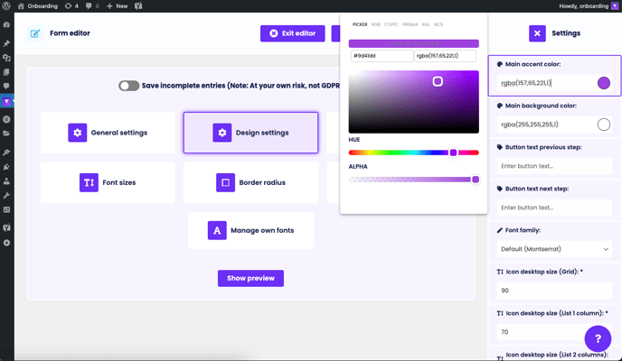Open the Yoast SEO sidebar icon

[6, 227]
